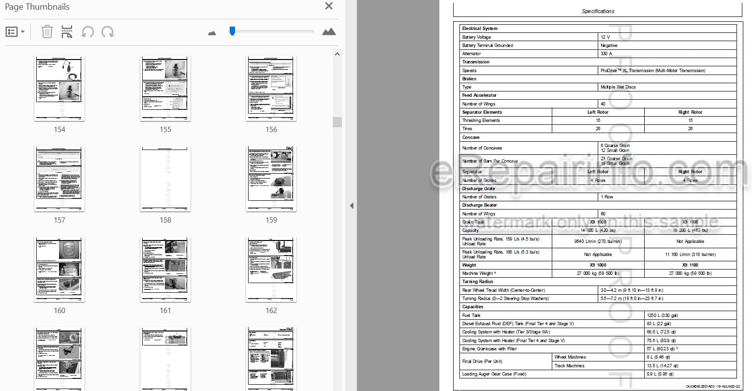Viewport: 752px width, 391px height.
Task: Select page 155 thumbnail
Action: pyautogui.click(x=165, y=88)
